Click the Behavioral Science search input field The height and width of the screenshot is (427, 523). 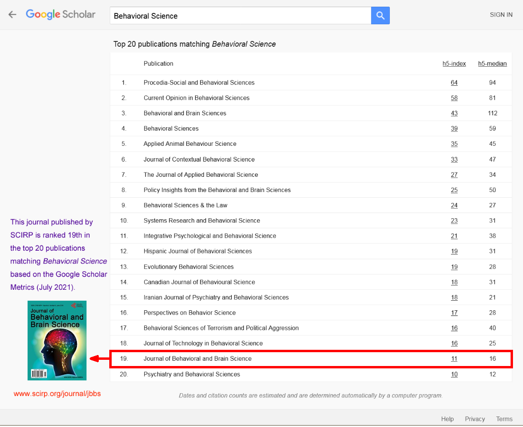tap(240, 16)
